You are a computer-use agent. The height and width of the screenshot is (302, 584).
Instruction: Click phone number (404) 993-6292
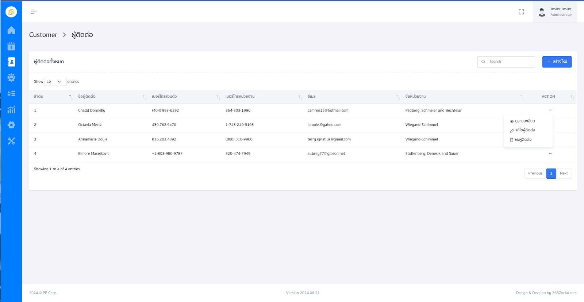point(165,111)
